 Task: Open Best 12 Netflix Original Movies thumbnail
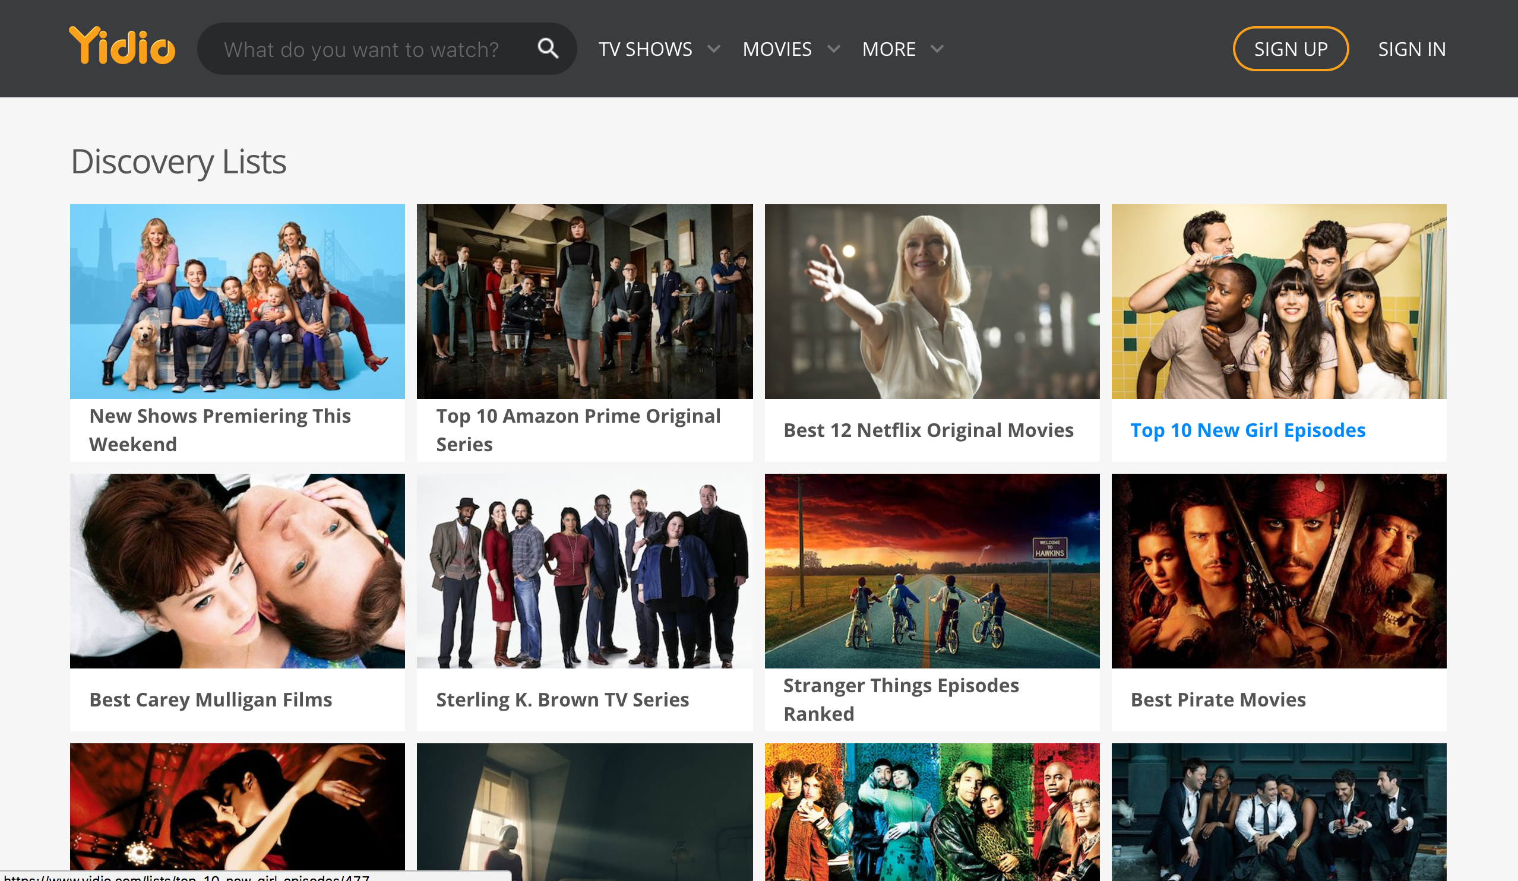pos(932,301)
